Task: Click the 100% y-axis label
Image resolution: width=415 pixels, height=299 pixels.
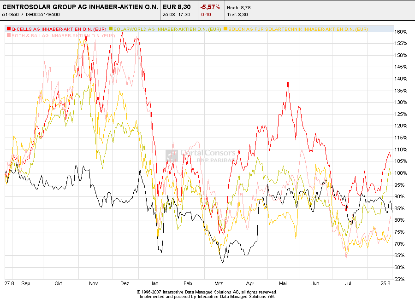Action: [401, 173]
